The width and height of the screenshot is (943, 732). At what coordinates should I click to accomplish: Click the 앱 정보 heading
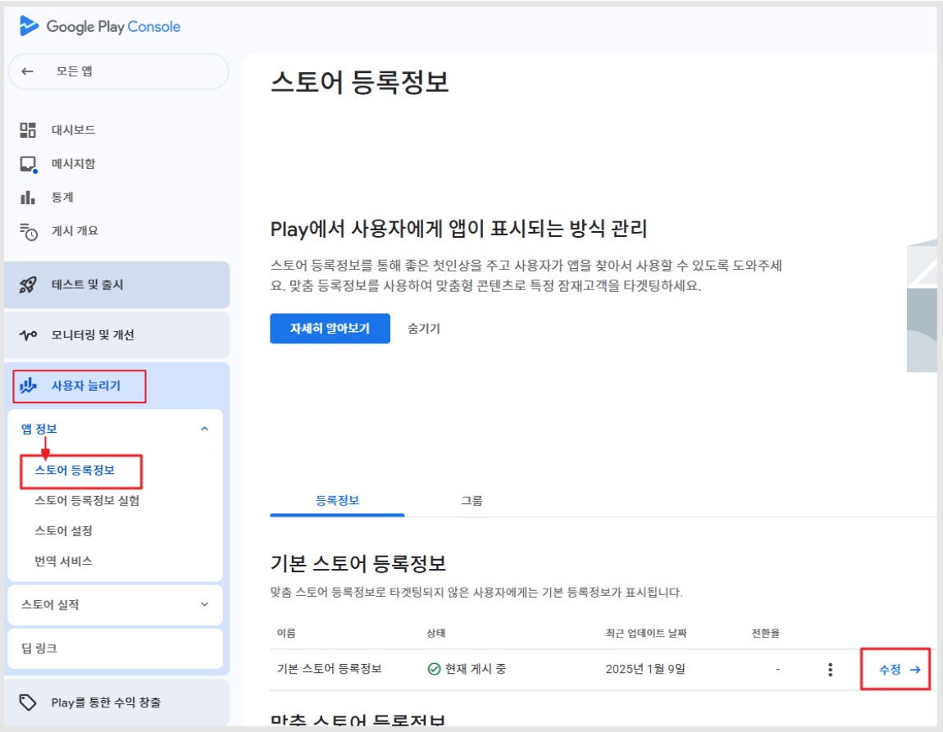(39, 429)
